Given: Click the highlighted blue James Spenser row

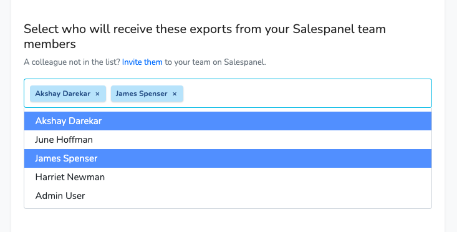Looking at the screenshot, I should pyautogui.click(x=228, y=158).
